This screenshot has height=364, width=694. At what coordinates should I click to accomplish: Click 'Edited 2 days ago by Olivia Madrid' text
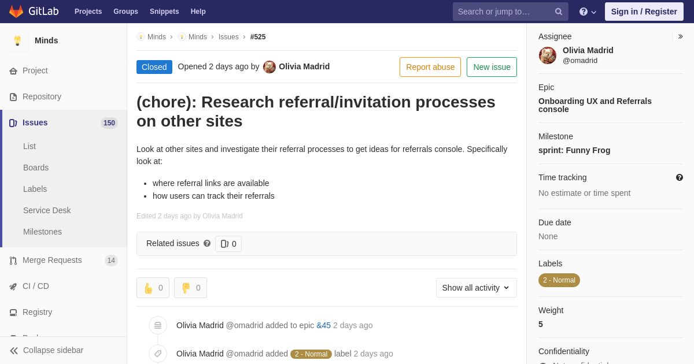[190, 216]
